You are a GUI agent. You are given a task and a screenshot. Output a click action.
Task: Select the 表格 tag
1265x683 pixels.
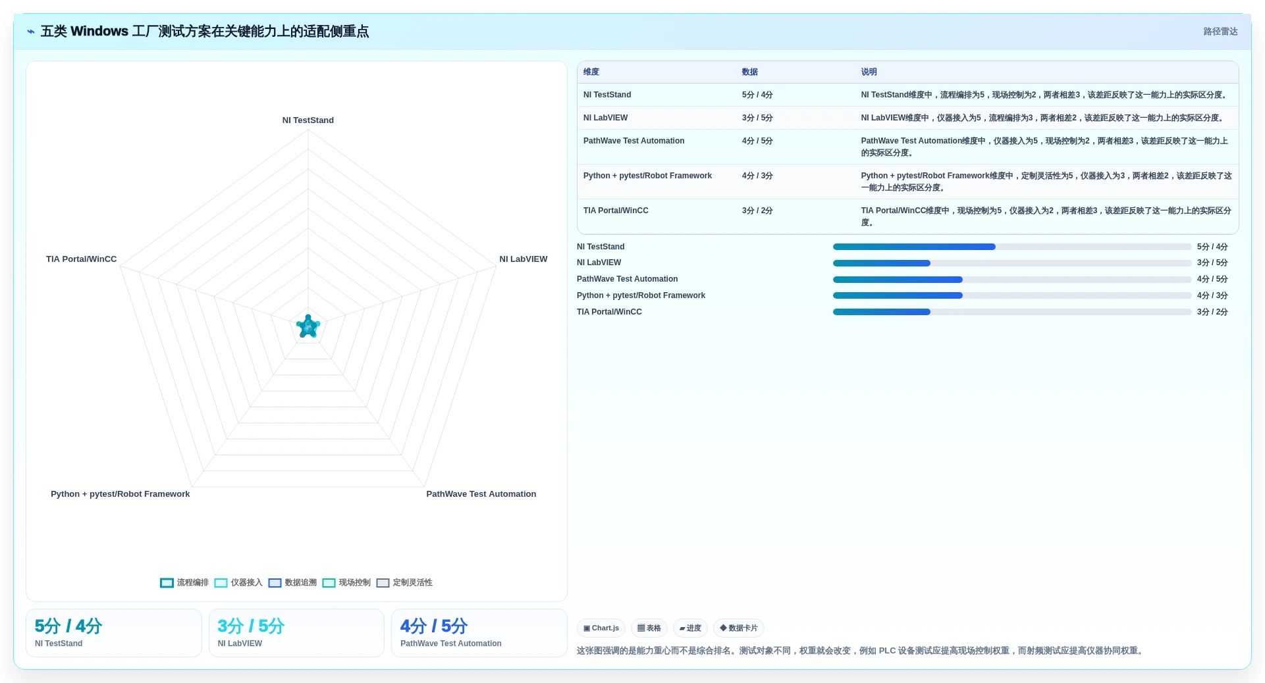pyautogui.click(x=649, y=628)
